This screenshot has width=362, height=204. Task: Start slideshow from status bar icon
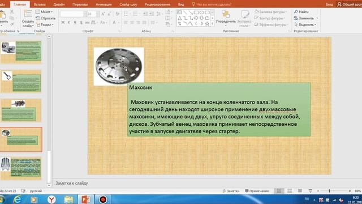[x=311, y=191]
